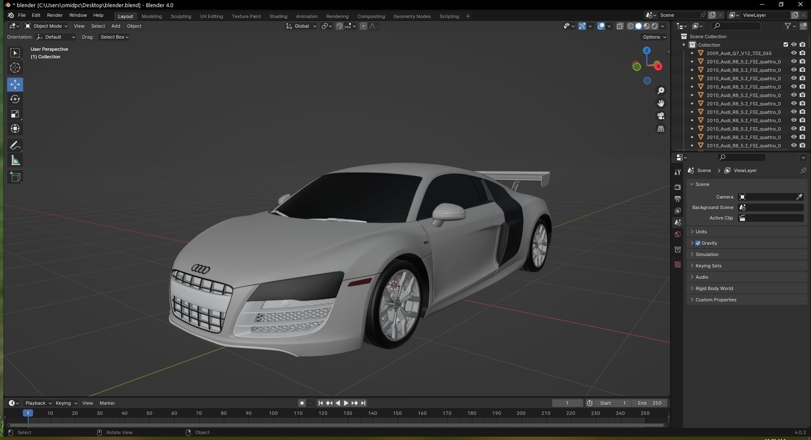Toggle X-ray mode in viewport header
The width and height of the screenshot is (811, 440).
click(620, 26)
